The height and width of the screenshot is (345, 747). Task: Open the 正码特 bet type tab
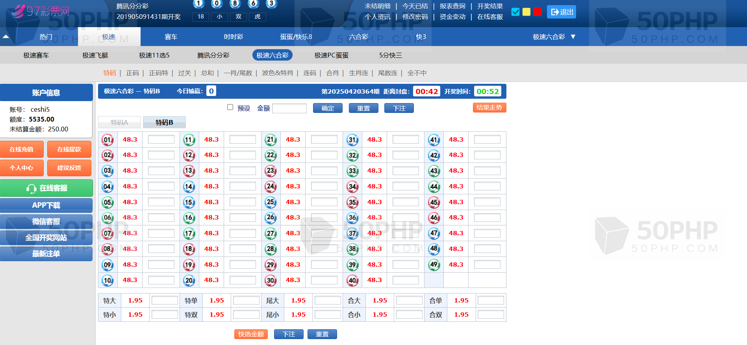(x=158, y=73)
